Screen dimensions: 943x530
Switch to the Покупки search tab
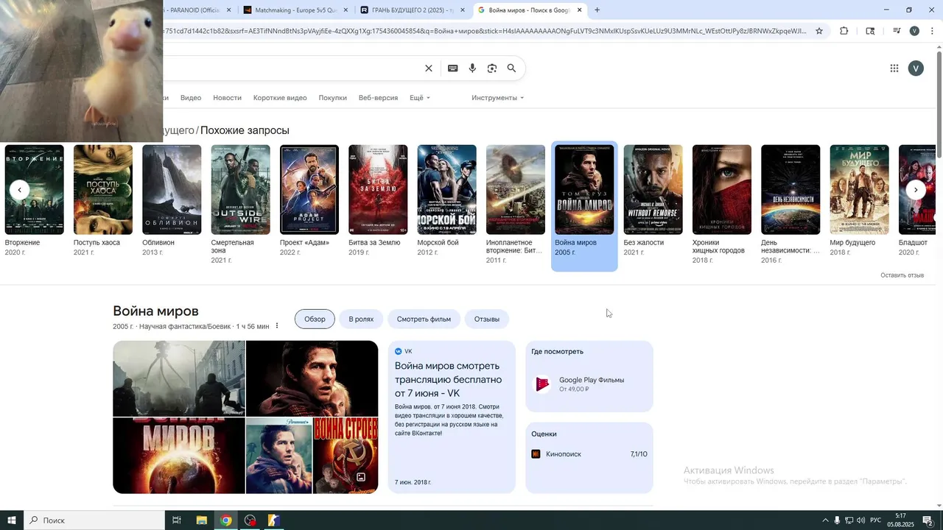coord(332,98)
